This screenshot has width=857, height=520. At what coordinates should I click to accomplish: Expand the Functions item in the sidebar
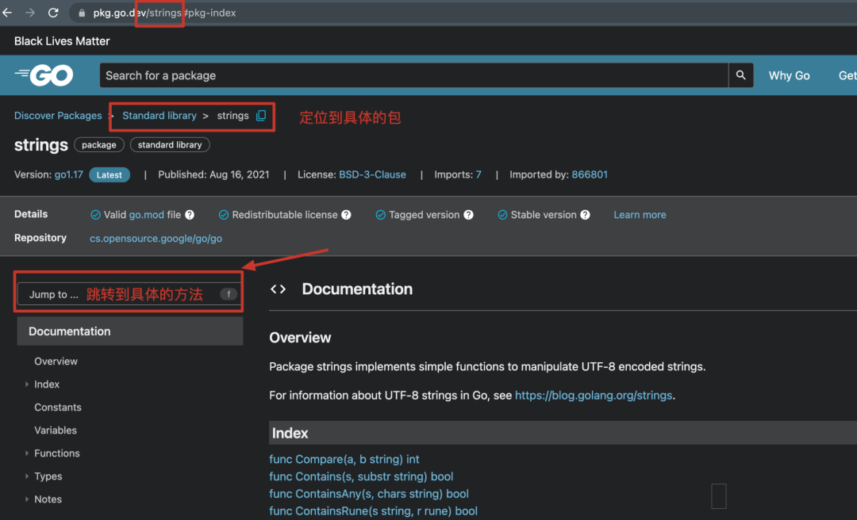coord(27,453)
